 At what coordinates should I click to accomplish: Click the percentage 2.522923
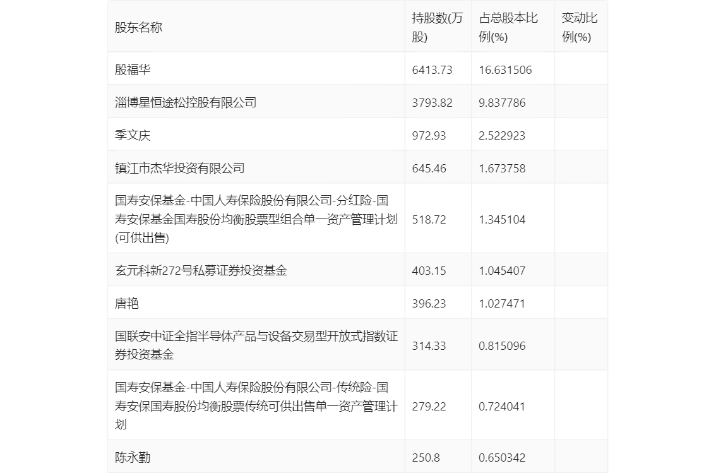click(x=502, y=136)
